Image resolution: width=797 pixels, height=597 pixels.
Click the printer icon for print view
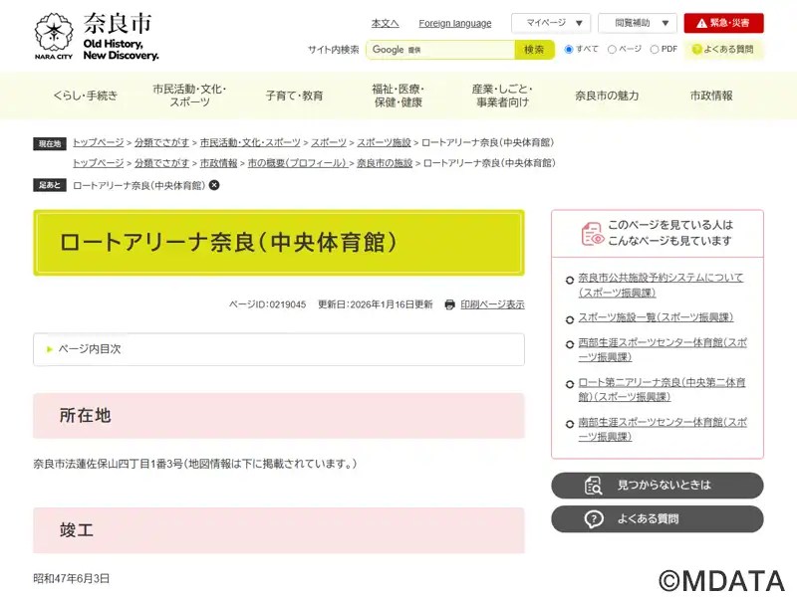450,304
